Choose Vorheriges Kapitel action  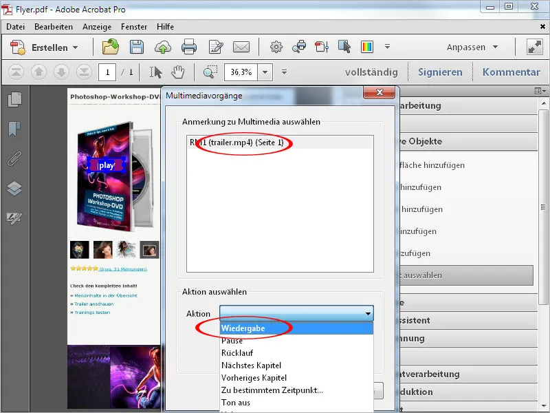(x=296, y=377)
